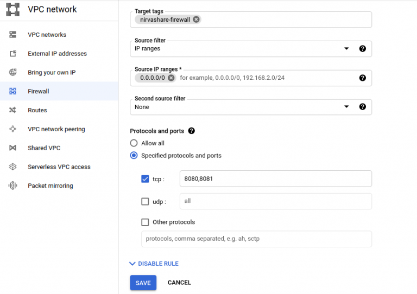Open the Source filter dropdown

(x=250, y=49)
